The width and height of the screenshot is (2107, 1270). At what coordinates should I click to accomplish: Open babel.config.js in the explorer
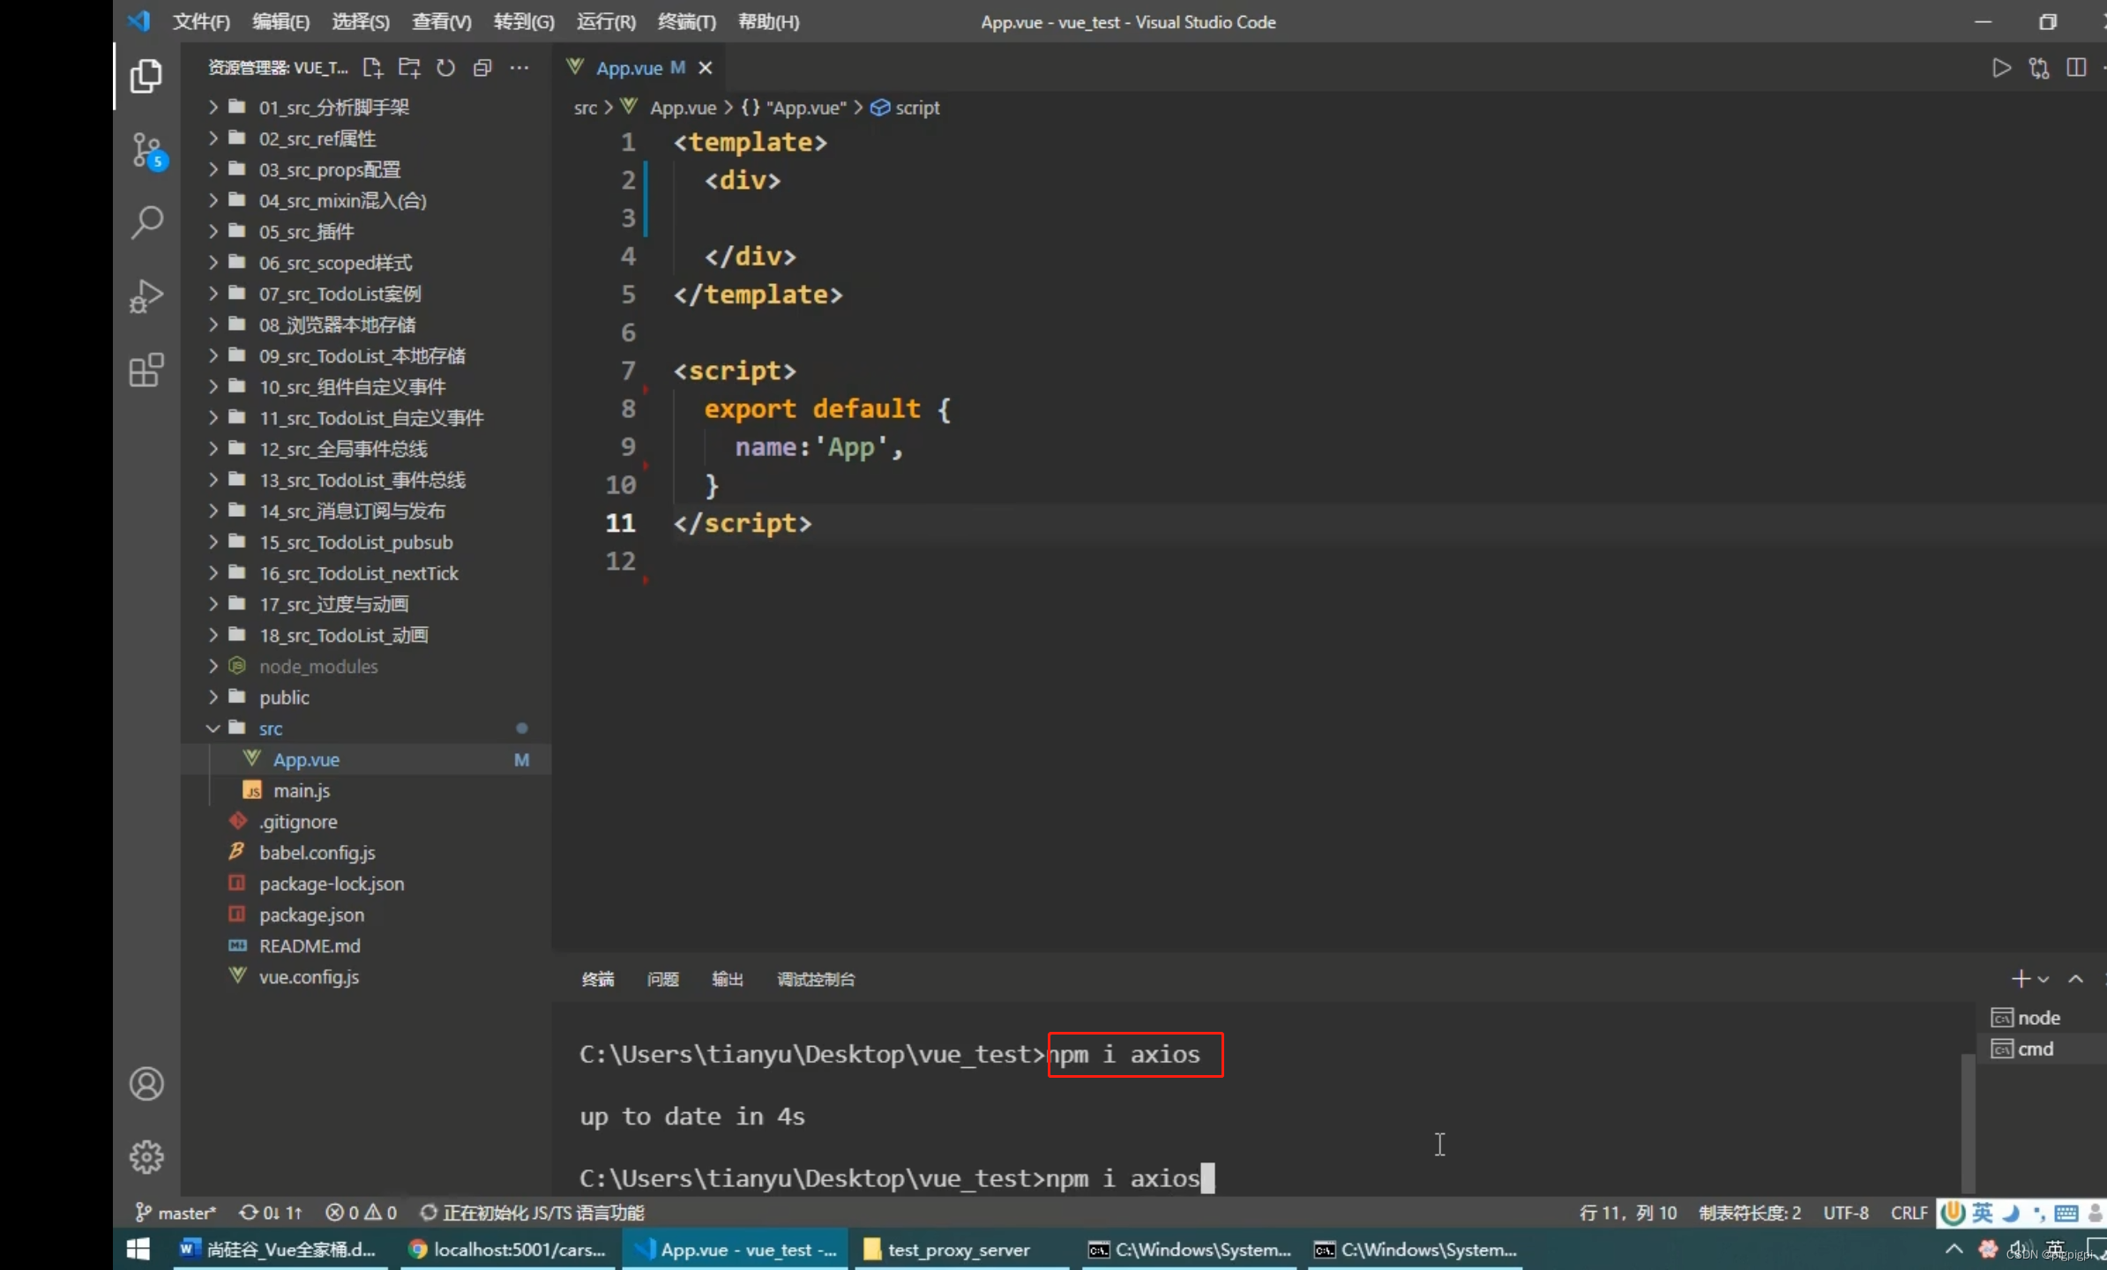[x=366, y=852]
